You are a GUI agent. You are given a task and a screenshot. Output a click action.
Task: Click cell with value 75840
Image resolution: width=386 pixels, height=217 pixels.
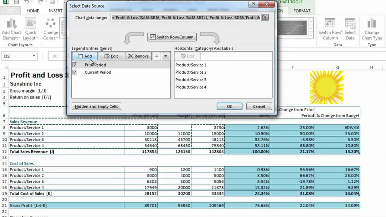click(x=208, y=146)
